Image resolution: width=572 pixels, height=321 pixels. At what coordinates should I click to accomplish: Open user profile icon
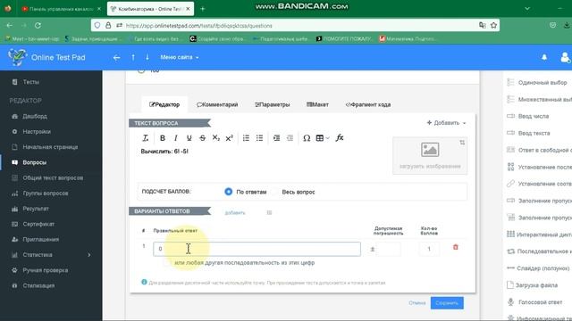tap(565, 57)
